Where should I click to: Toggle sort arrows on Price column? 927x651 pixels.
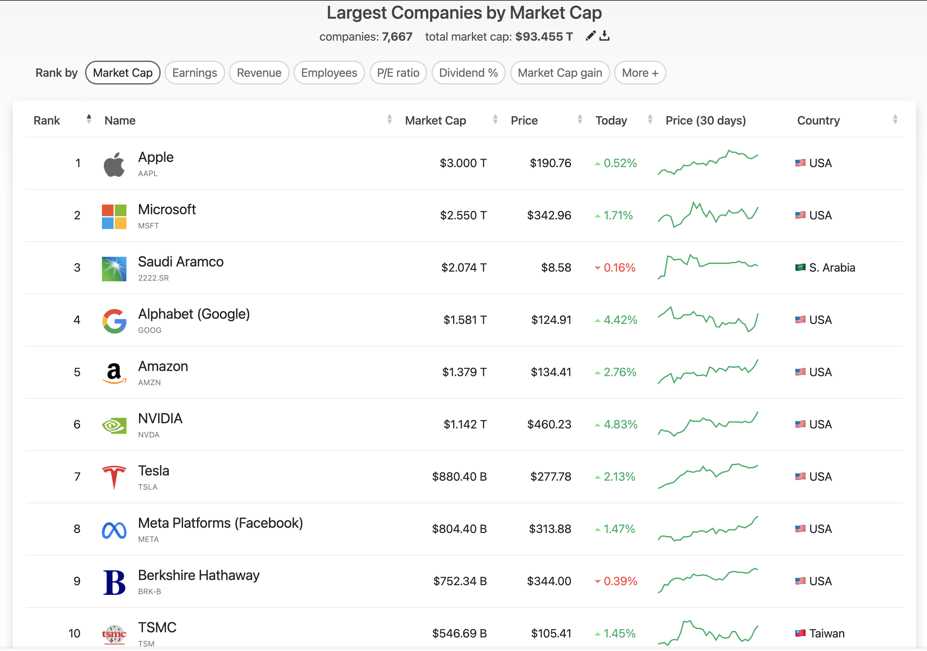[x=580, y=119]
